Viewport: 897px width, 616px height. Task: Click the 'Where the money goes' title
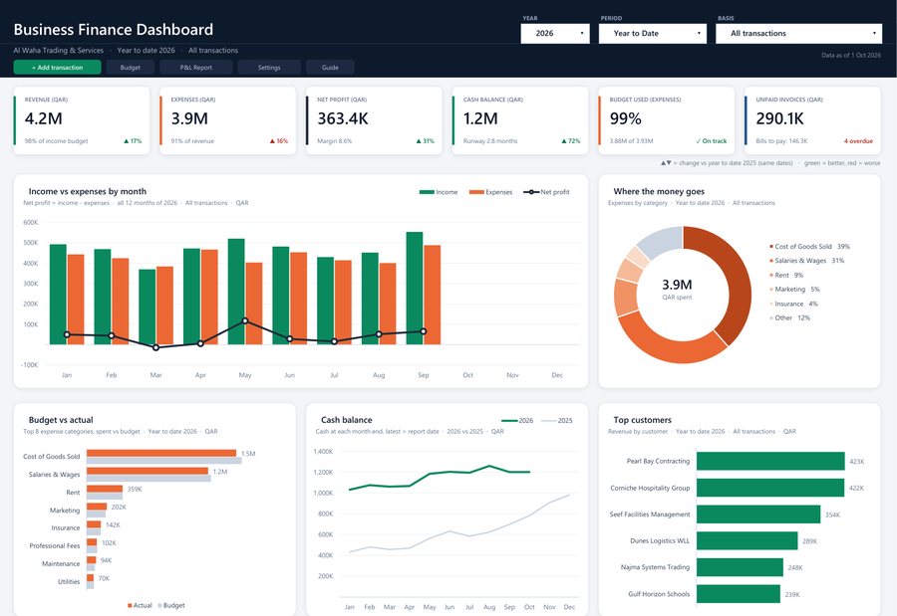point(659,191)
